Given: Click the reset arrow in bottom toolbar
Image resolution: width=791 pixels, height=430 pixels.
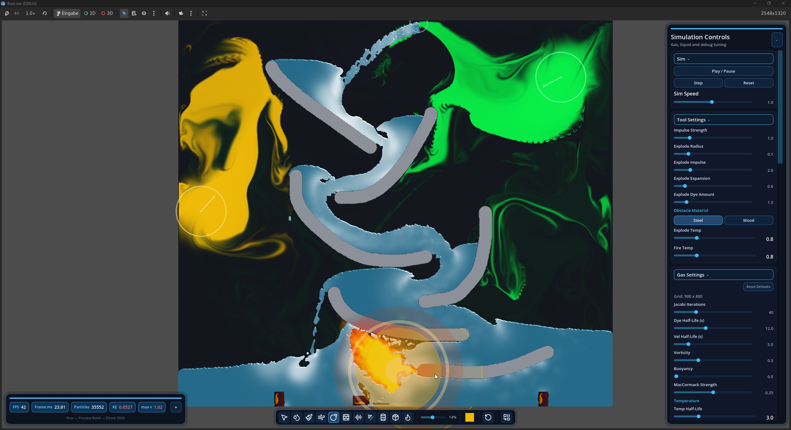Looking at the screenshot, I should coord(488,417).
